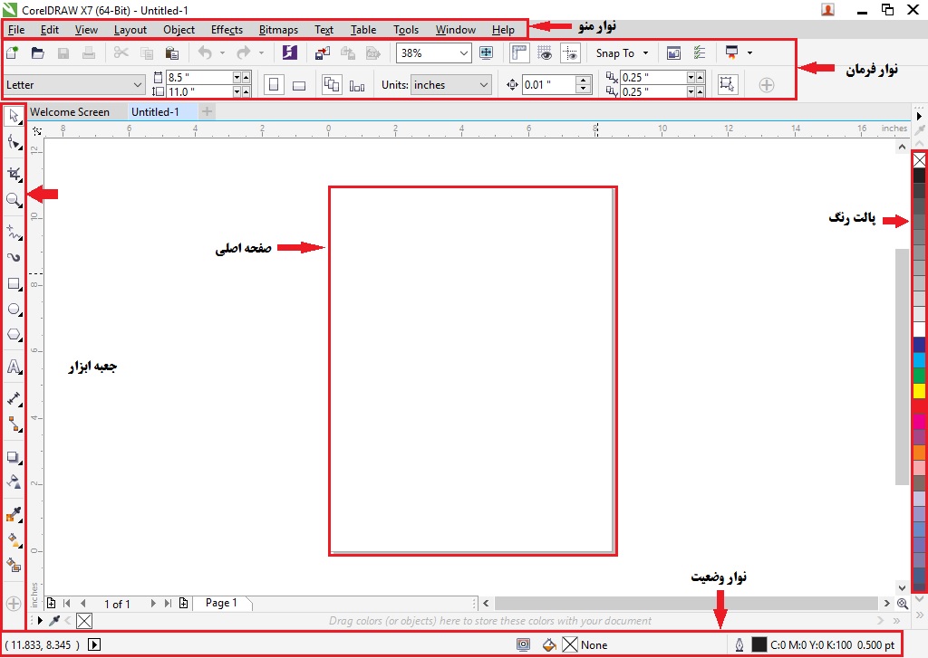This screenshot has width=928, height=658.
Task: Add a new document tab with plus
Action: (x=207, y=111)
